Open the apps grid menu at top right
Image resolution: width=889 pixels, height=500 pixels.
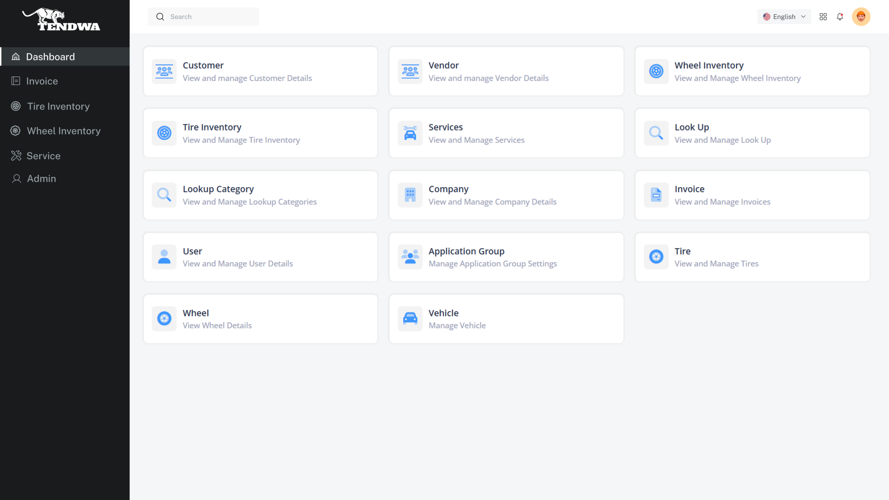(823, 16)
